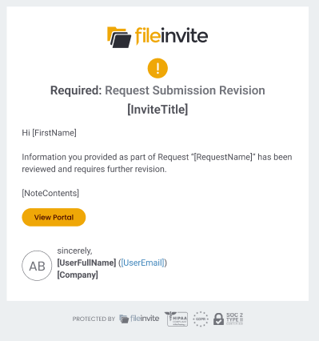Open the View Portal button
Screen dimensions: 319x341
tap(54, 217)
